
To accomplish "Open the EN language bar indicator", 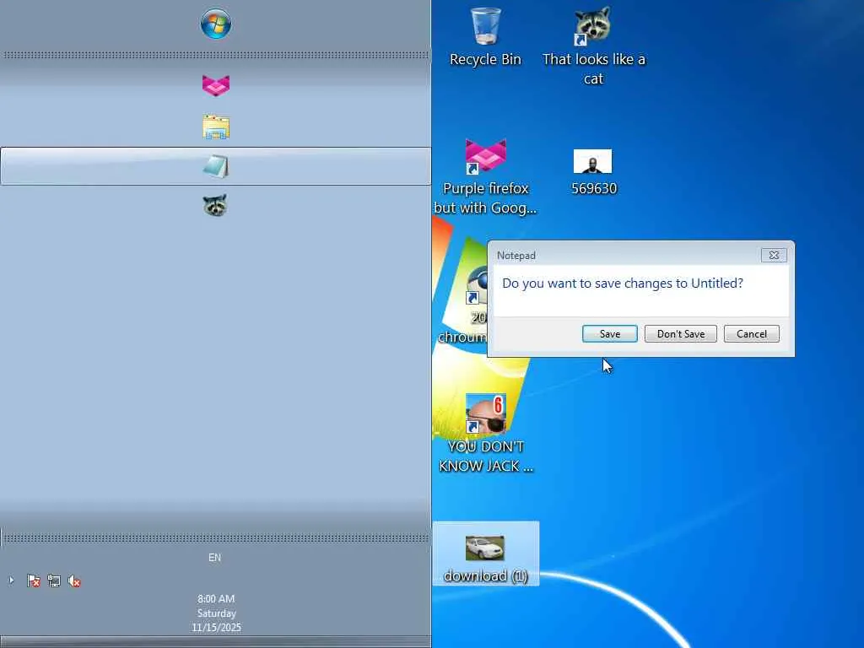I will point(215,558).
